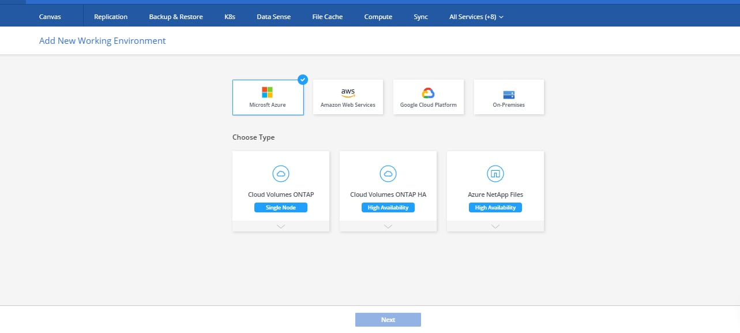Go to Backup & Restore tab
The width and height of the screenshot is (740, 333).
[176, 17]
